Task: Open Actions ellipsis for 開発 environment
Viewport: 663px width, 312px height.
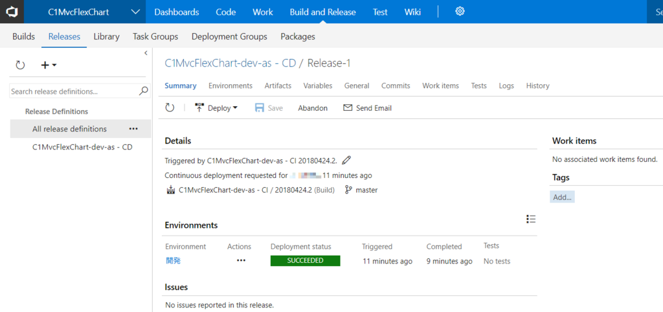Action: pyautogui.click(x=241, y=260)
